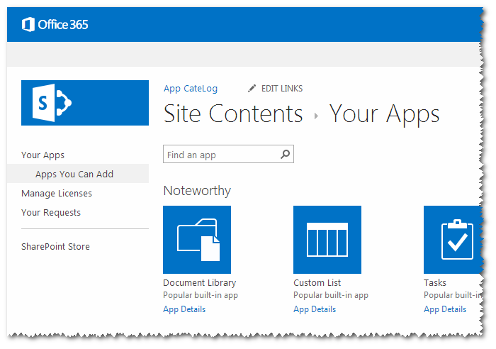This screenshot has height=349, width=496.
Task: Select Apps You Can Add
Action: (x=74, y=174)
